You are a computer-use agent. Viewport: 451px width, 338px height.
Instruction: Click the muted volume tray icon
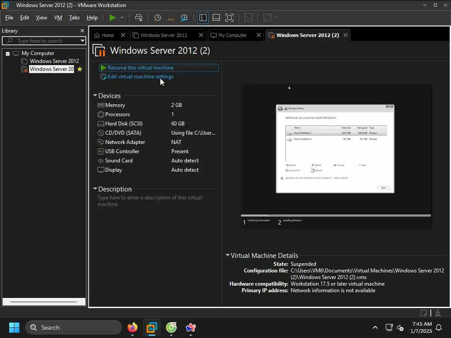[x=400, y=327]
